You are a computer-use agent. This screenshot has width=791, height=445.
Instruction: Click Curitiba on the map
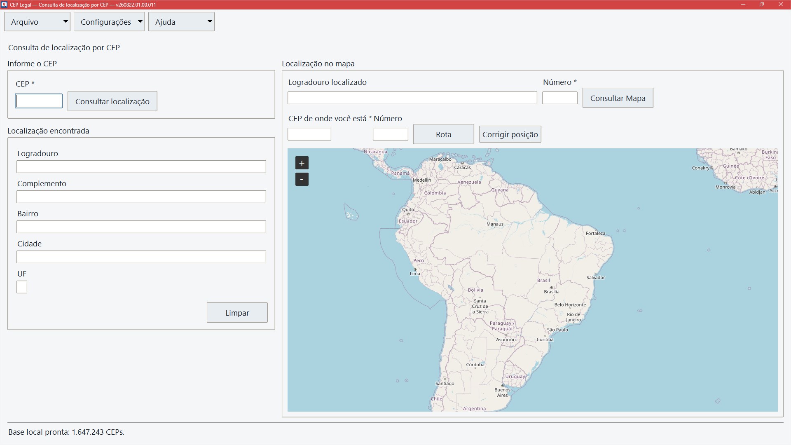tap(545, 340)
